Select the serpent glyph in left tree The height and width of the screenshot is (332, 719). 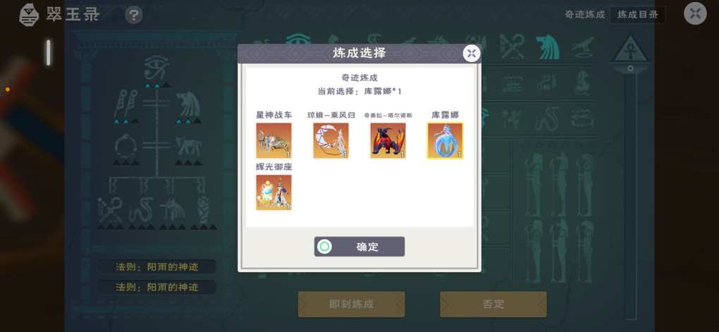click(140, 211)
